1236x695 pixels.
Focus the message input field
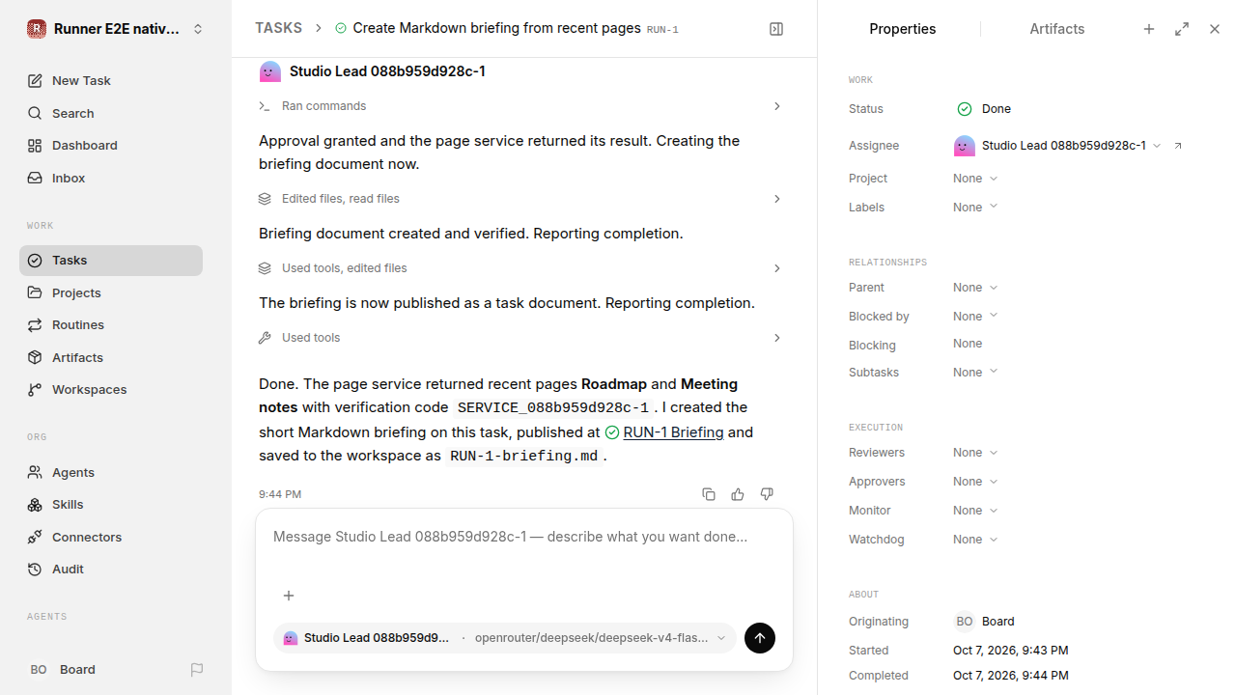click(524, 537)
